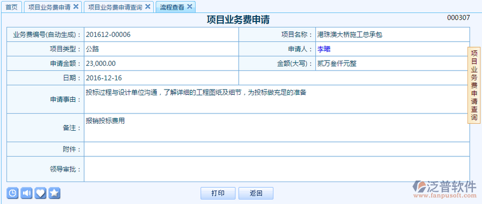
Task: Click the speaker announcement icon
Action: click(26, 193)
